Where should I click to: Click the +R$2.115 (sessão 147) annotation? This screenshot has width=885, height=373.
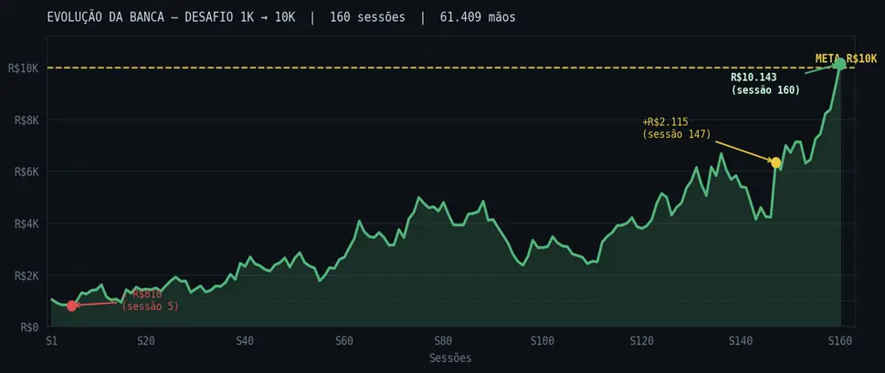coord(677,128)
